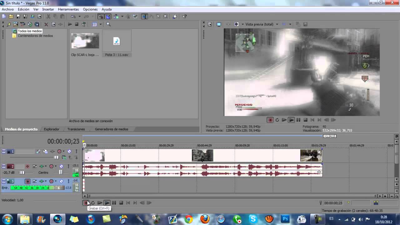
Task: Open the Herramientas menu
Action: point(68,9)
